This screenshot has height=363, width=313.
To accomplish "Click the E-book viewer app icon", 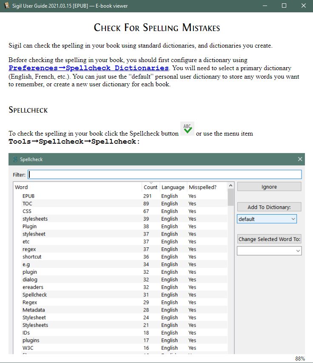I will 6,6.
